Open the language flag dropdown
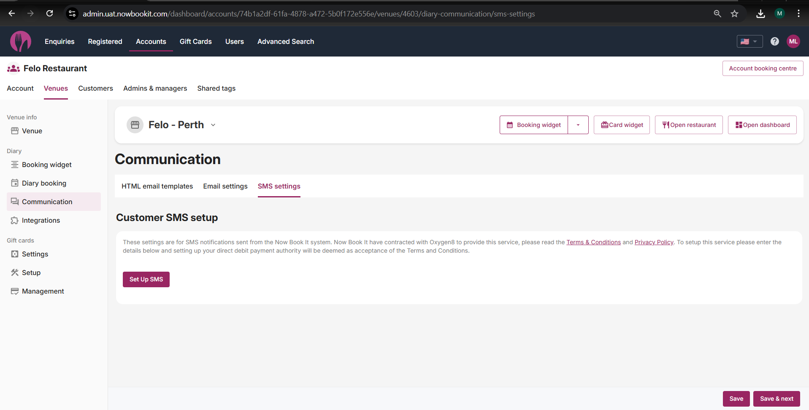Viewport: 809px width, 410px height. tap(749, 41)
